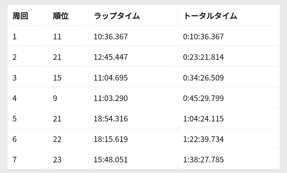Click the トータルタイム column header
This screenshot has width=287, height=173.
coord(210,16)
